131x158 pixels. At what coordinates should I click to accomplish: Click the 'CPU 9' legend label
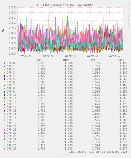tap(11, 92)
